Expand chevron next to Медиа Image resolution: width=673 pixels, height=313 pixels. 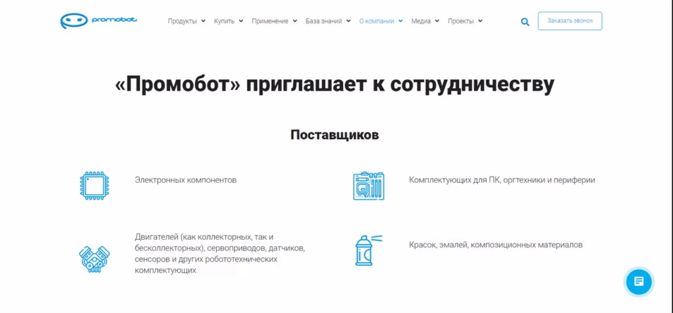click(437, 21)
